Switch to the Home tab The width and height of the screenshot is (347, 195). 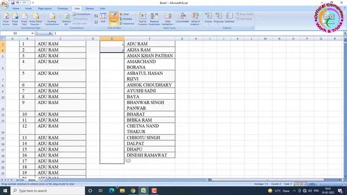[x=16, y=9]
